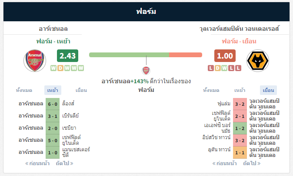Go to ถัดไป under Arsenal results

pyautogui.click(x=65, y=163)
